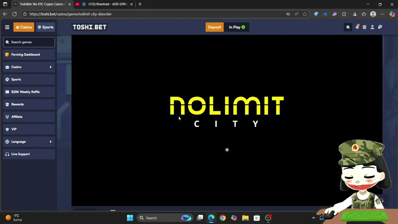The height and width of the screenshot is (224, 398).
Task: Open Copilot in the browser sidebar
Action: (392, 14)
